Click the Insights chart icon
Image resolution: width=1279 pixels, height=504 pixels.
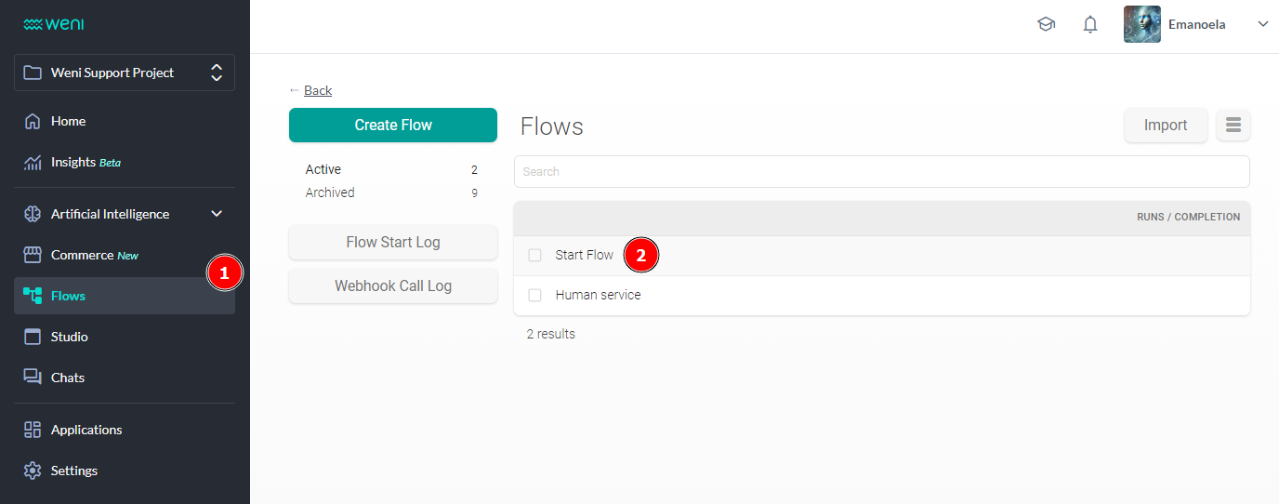point(33,163)
